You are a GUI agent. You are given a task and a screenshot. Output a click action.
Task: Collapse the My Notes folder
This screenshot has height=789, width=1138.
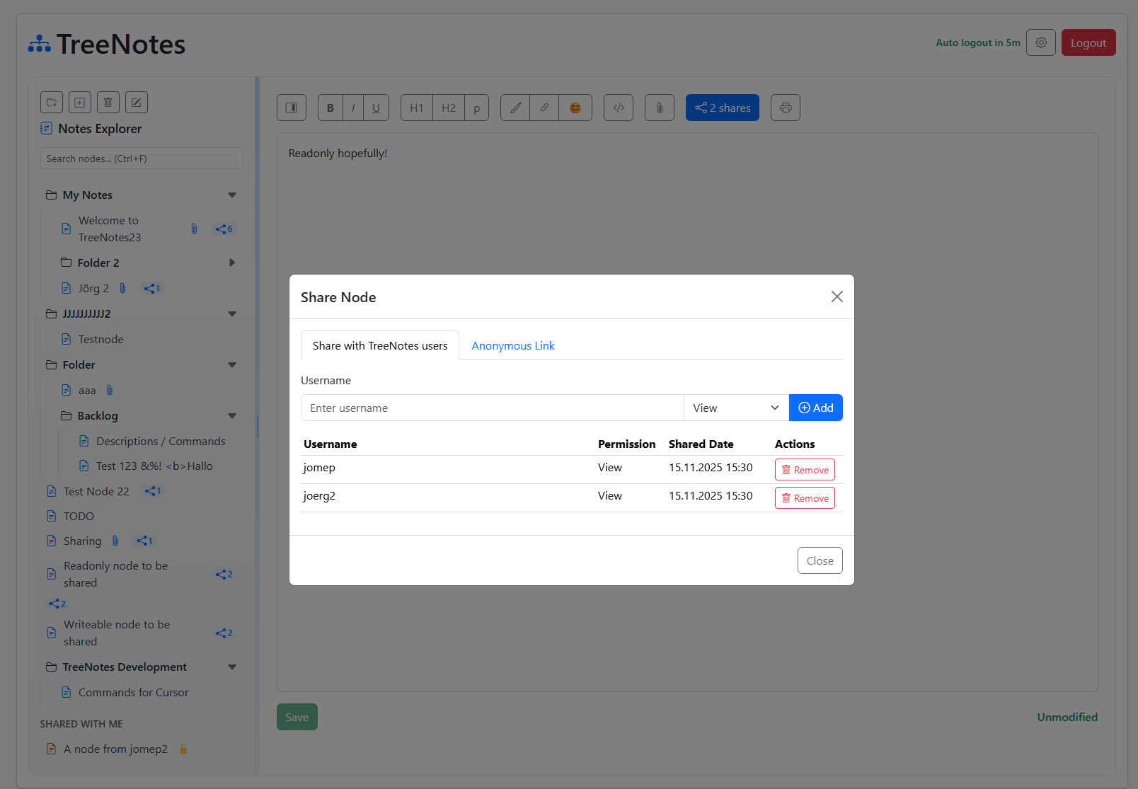[232, 195]
